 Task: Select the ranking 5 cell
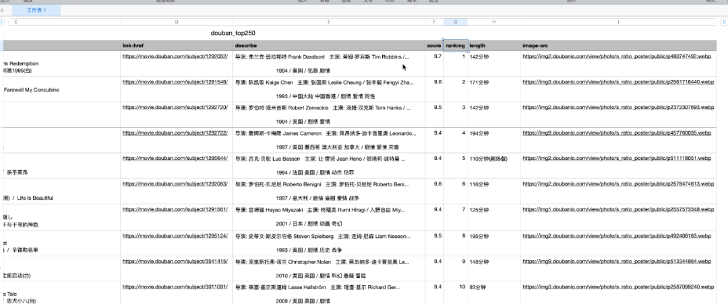[x=456, y=165]
